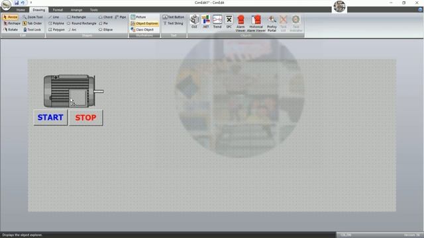Insert a Picture object
Image resolution: width=424 pixels, height=238 pixels.
(x=138, y=17)
